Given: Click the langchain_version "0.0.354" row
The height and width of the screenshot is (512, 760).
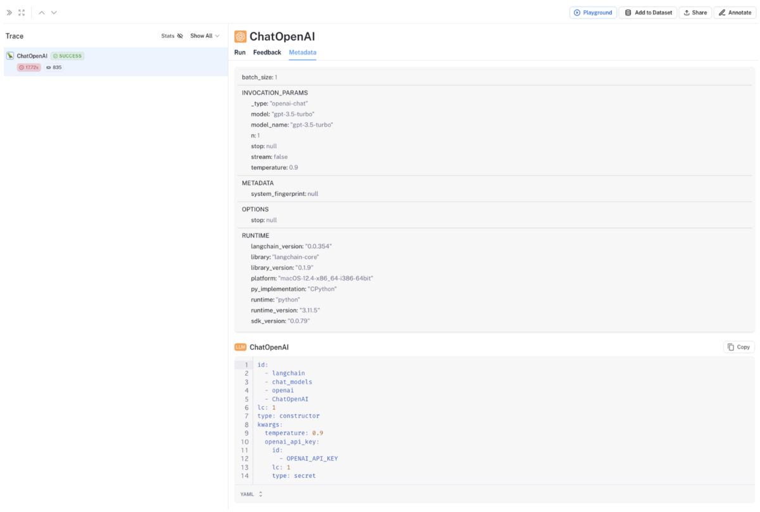Looking at the screenshot, I should (291, 246).
